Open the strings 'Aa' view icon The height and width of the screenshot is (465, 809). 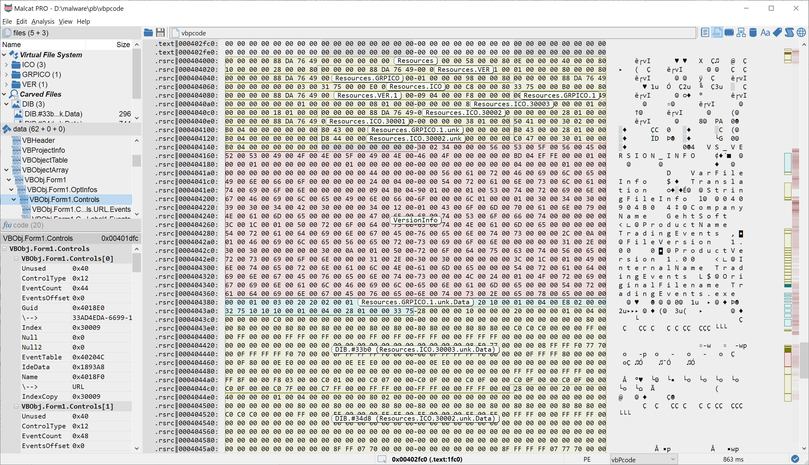[x=765, y=33]
